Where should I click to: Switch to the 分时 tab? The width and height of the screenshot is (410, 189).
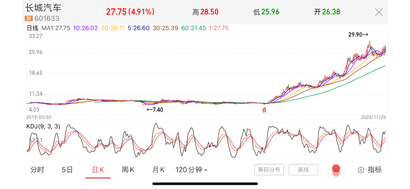click(37, 170)
